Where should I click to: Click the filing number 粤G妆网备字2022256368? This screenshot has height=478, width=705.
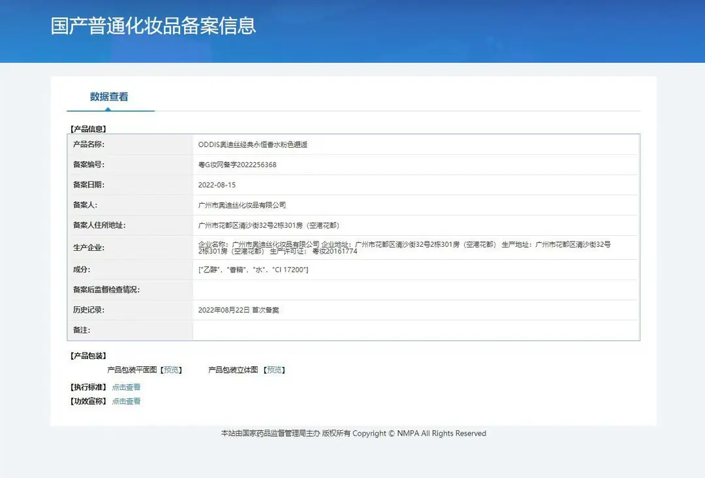(x=238, y=165)
